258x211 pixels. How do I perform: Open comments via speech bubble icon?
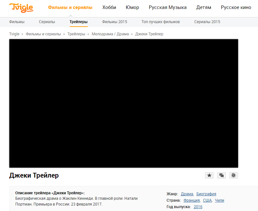[221, 175]
